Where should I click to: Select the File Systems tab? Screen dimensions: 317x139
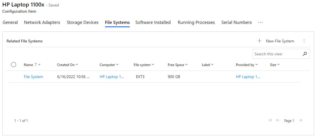tap(117, 22)
